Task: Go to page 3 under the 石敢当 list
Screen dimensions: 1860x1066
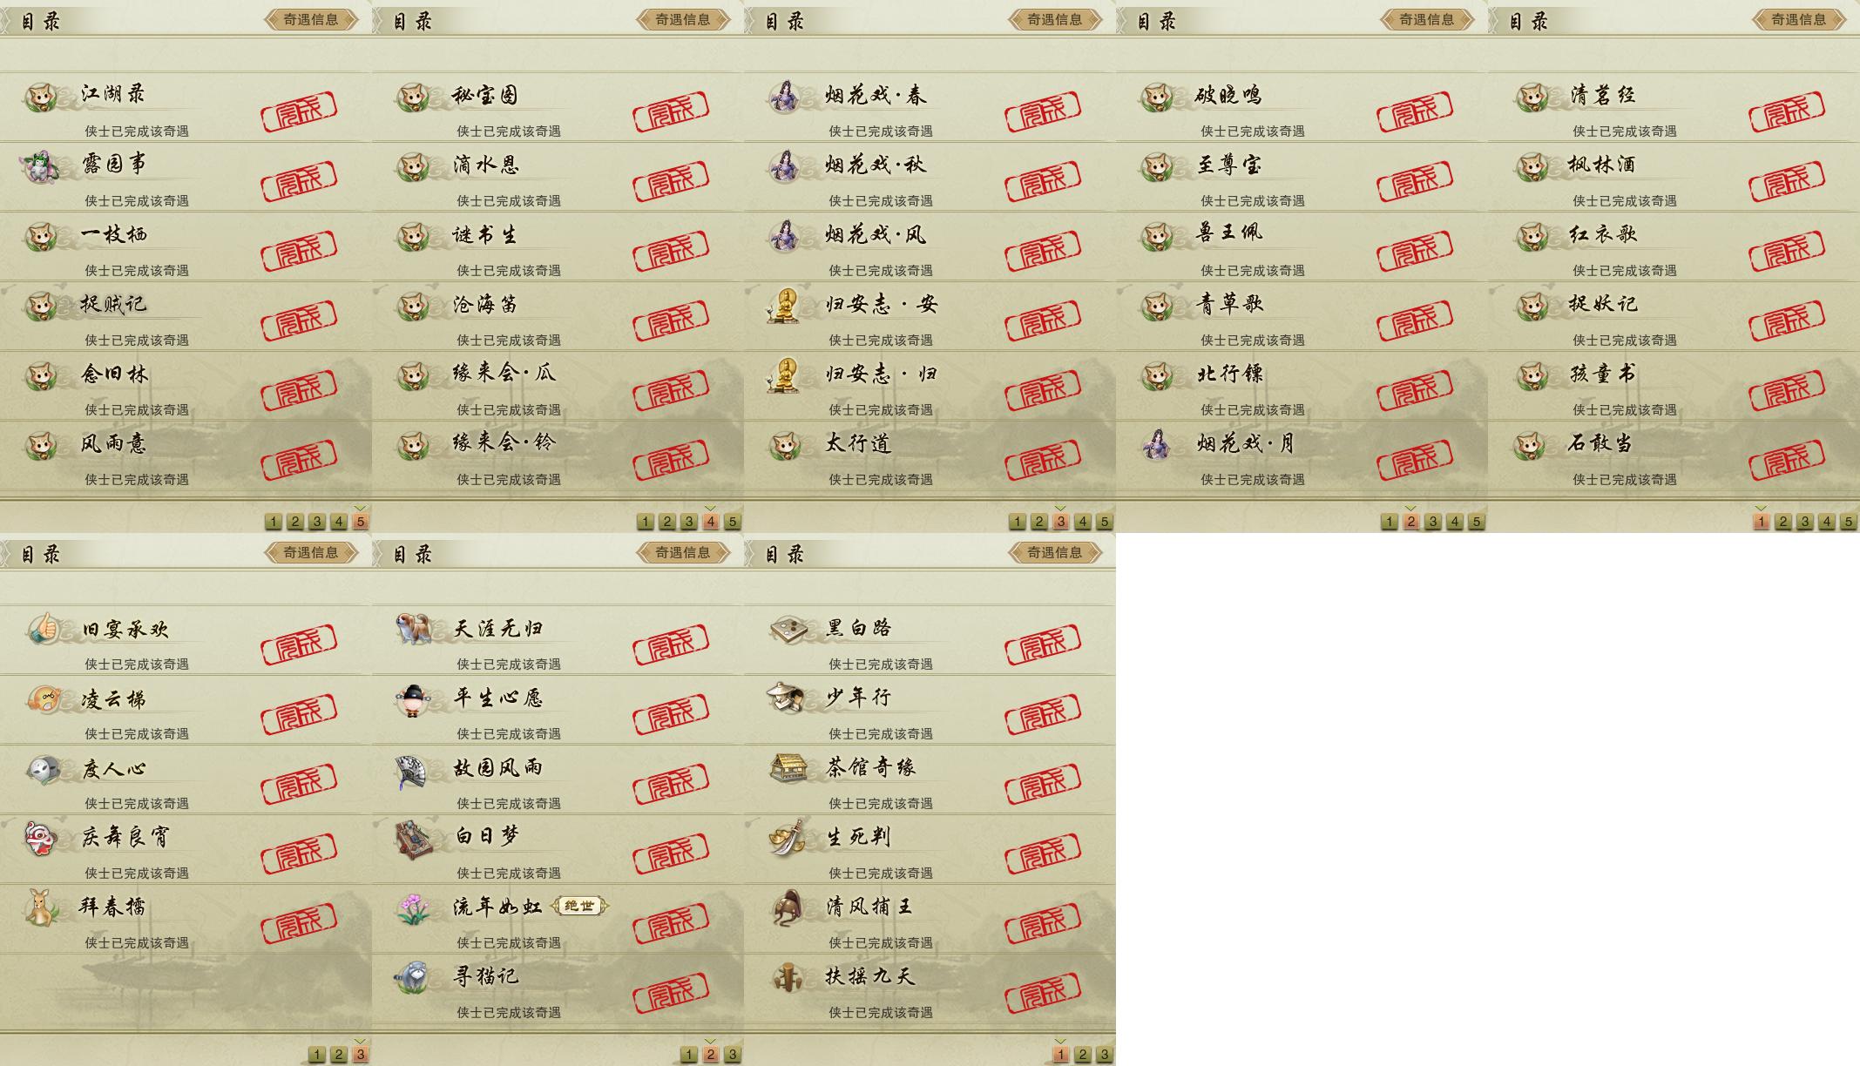Action: 1805,522
